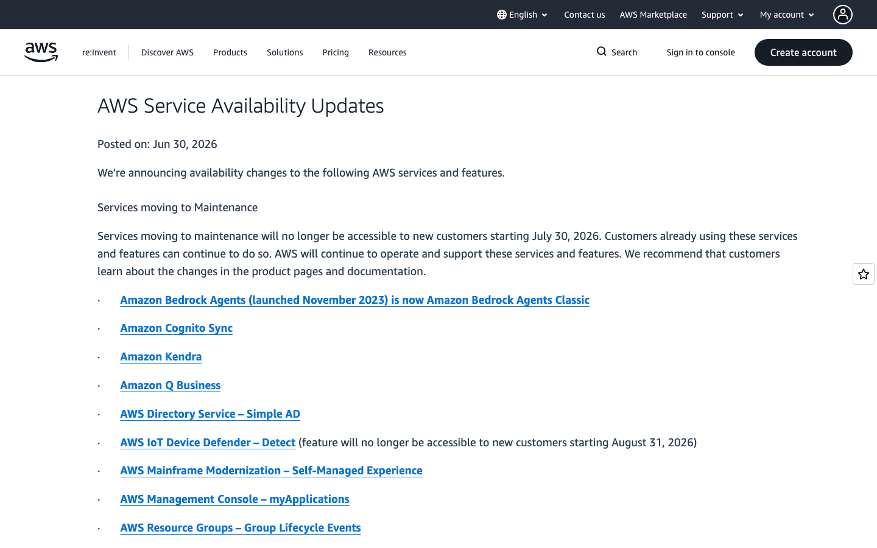Screen dimensions: 877x548
Task: Open AWS Resource Groups Group Lifecycle Events link
Action: pyautogui.click(x=241, y=528)
